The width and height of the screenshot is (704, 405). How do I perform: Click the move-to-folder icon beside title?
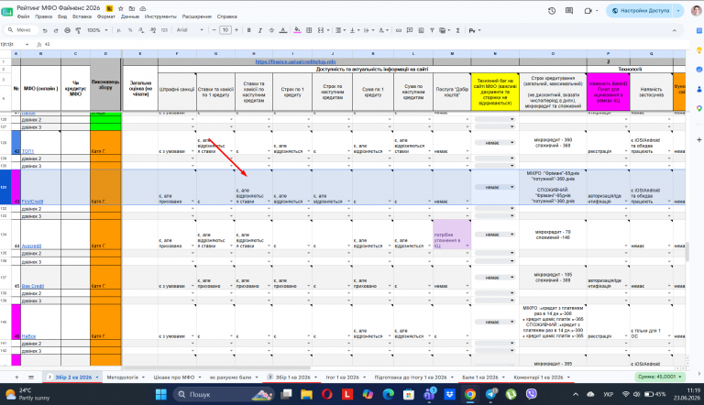coord(132,8)
